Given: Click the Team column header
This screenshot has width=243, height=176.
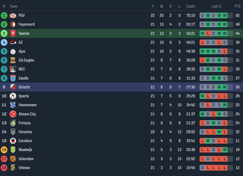Looking at the screenshot, I should (13, 6).
